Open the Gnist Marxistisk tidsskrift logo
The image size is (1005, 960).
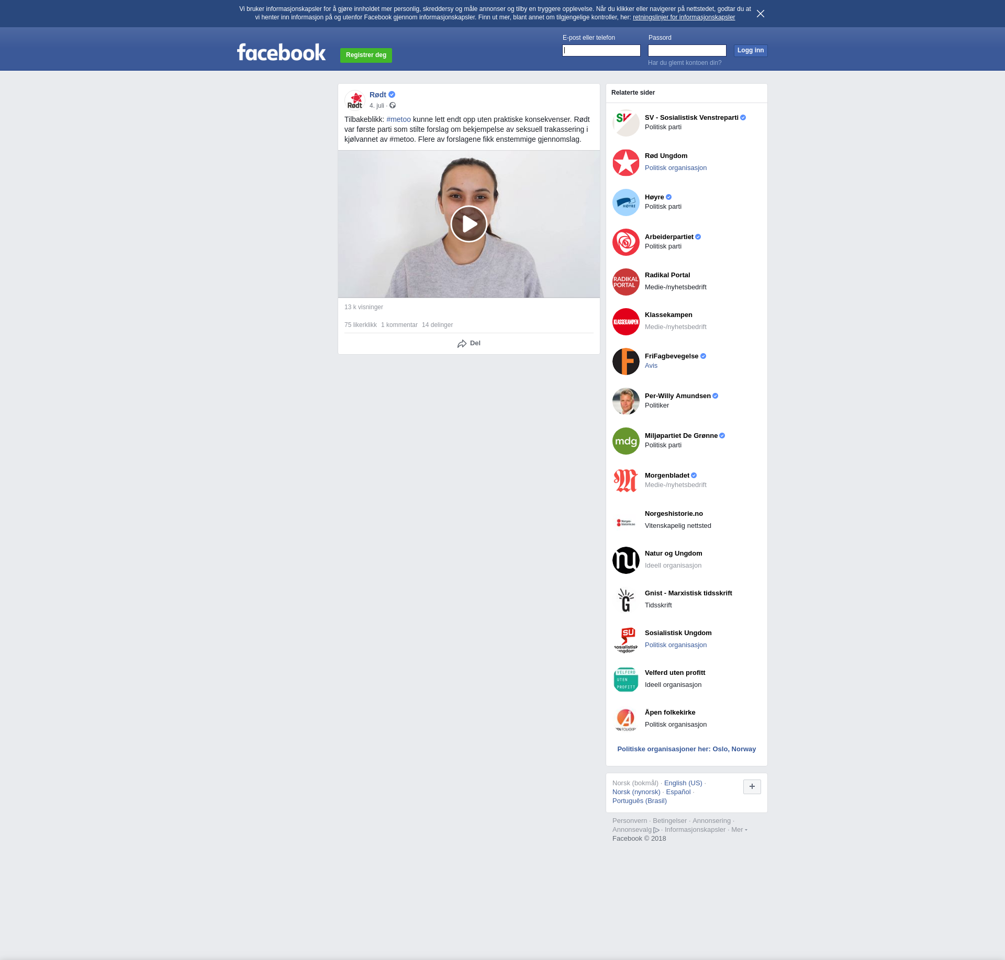click(626, 600)
